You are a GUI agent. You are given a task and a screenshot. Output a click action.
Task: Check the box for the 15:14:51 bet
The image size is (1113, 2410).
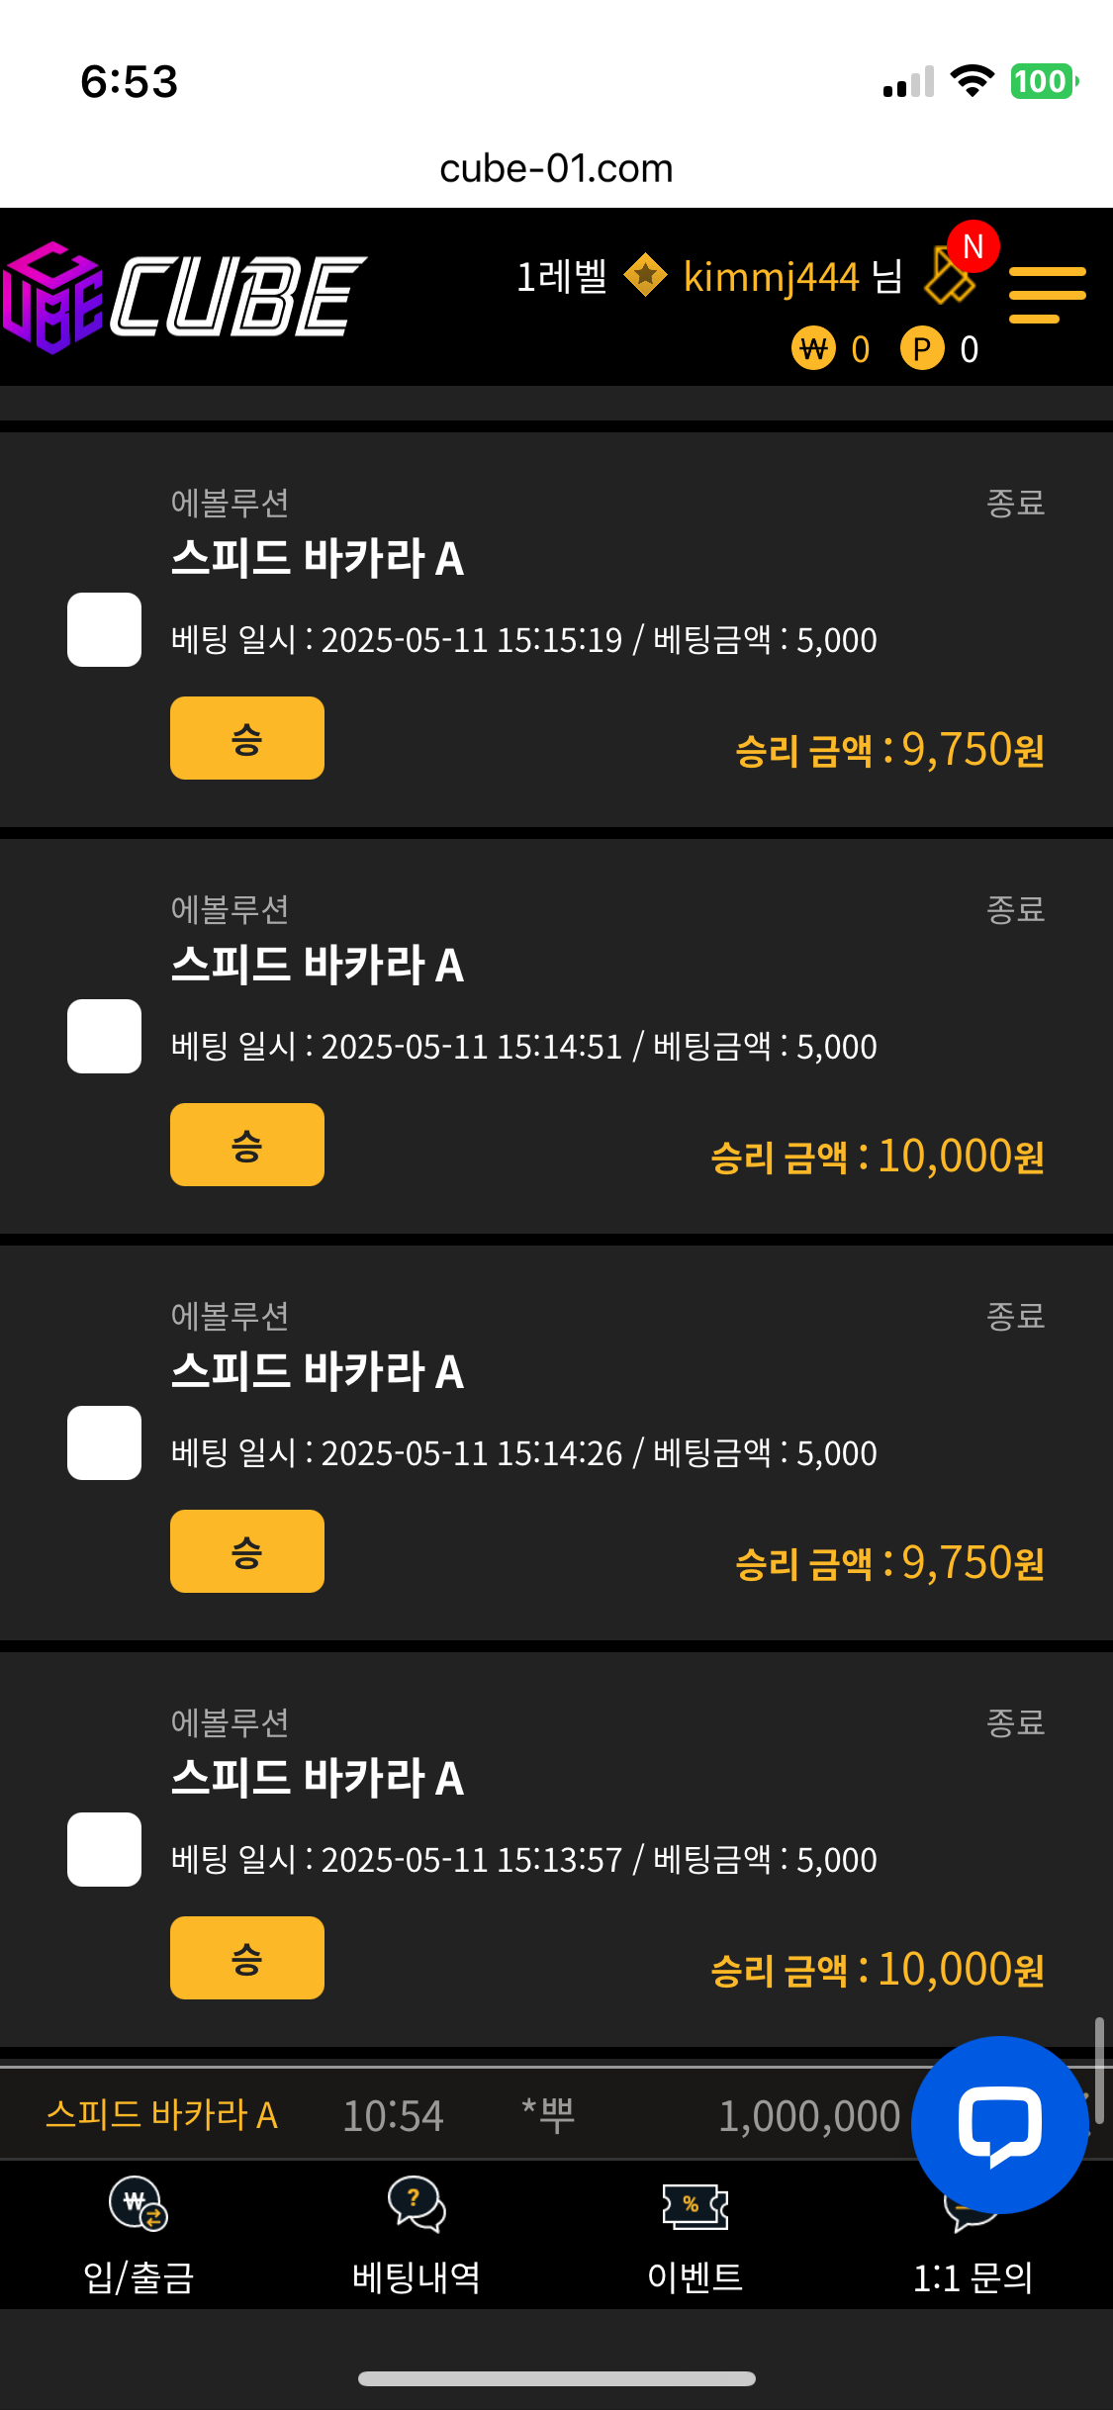click(x=104, y=1036)
